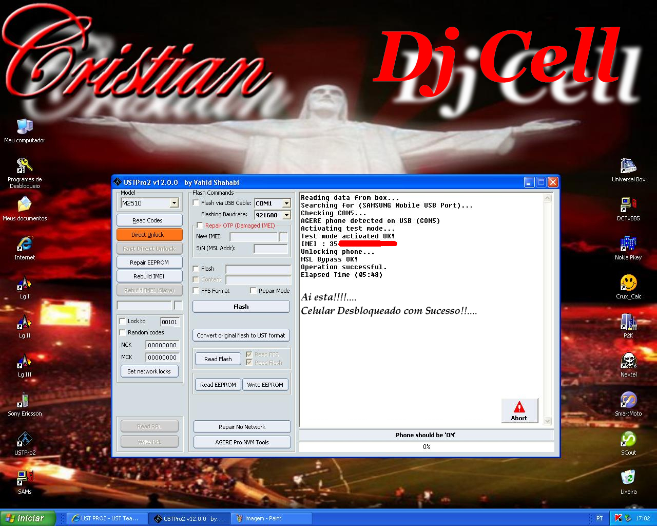Click PT language indicator in tray
Image resolution: width=657 pixels, height=526 pixels.
[600, 518]
